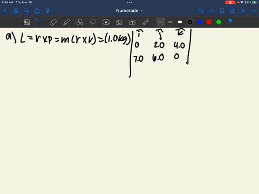Choose the thinnest stroke width
Viewport: 259px width, 194px height.
pyautogui.click(x=161, y=22)
